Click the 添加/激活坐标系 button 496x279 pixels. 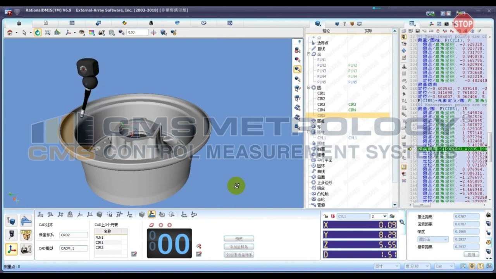239,255
